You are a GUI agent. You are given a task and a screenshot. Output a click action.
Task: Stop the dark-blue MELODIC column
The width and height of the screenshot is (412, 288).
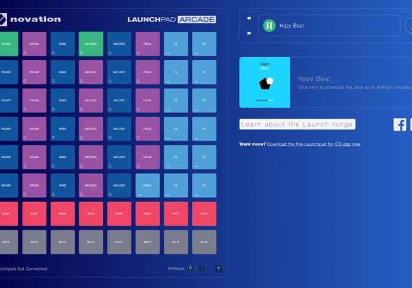coord(119,214)
